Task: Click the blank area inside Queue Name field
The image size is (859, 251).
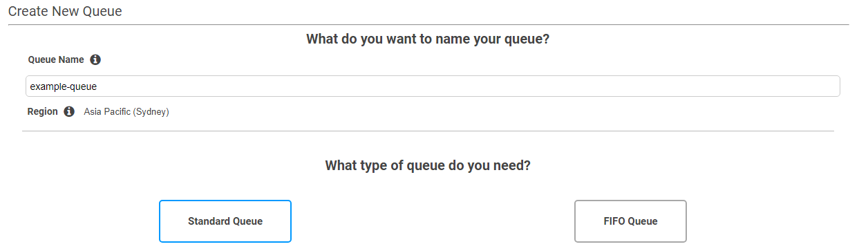Action: 470,86
